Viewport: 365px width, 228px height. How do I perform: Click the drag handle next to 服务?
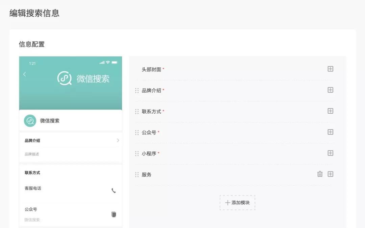click(x=137, y=174)
